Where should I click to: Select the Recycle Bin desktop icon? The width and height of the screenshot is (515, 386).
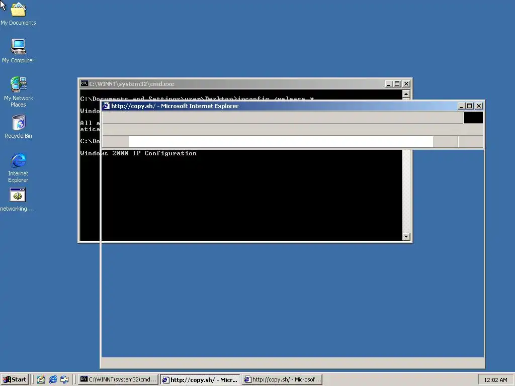[x=18, y=126]
